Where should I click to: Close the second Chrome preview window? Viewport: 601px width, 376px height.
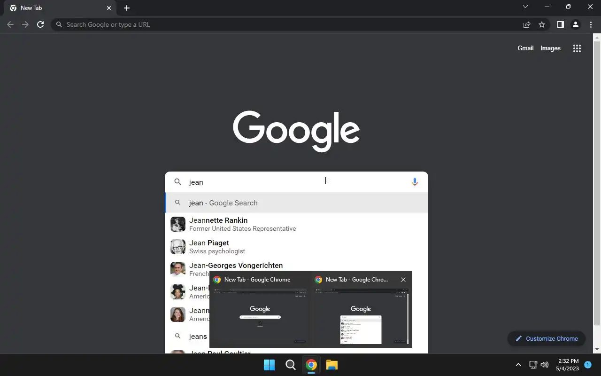click(403, 280)
